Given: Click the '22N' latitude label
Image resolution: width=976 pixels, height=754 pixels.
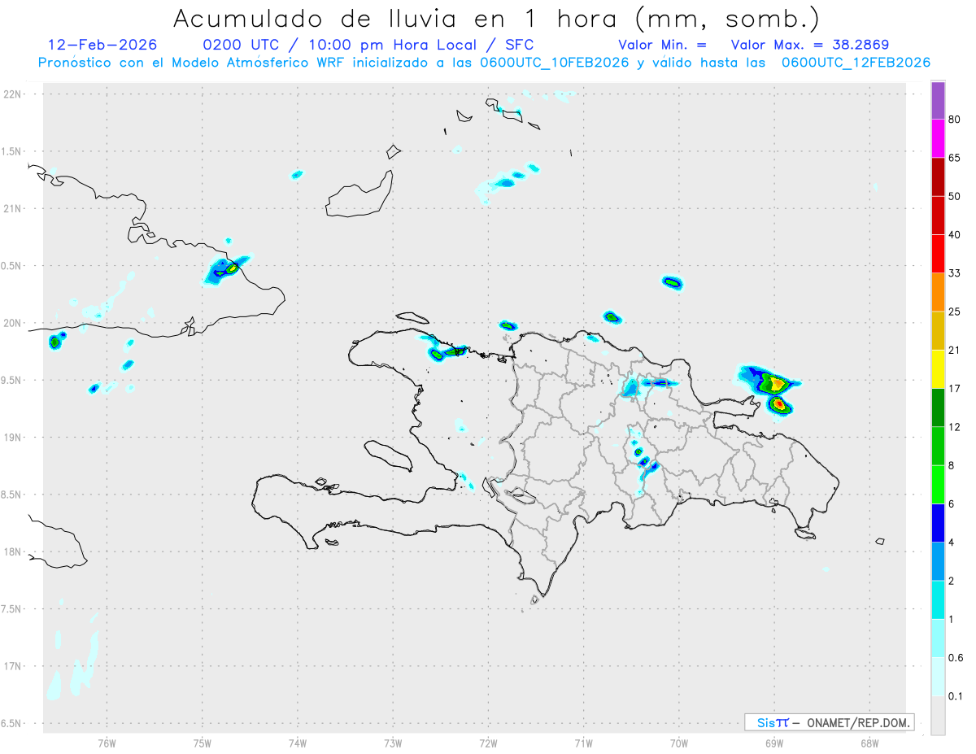Looking at the screenshot, I should (14, 94).
